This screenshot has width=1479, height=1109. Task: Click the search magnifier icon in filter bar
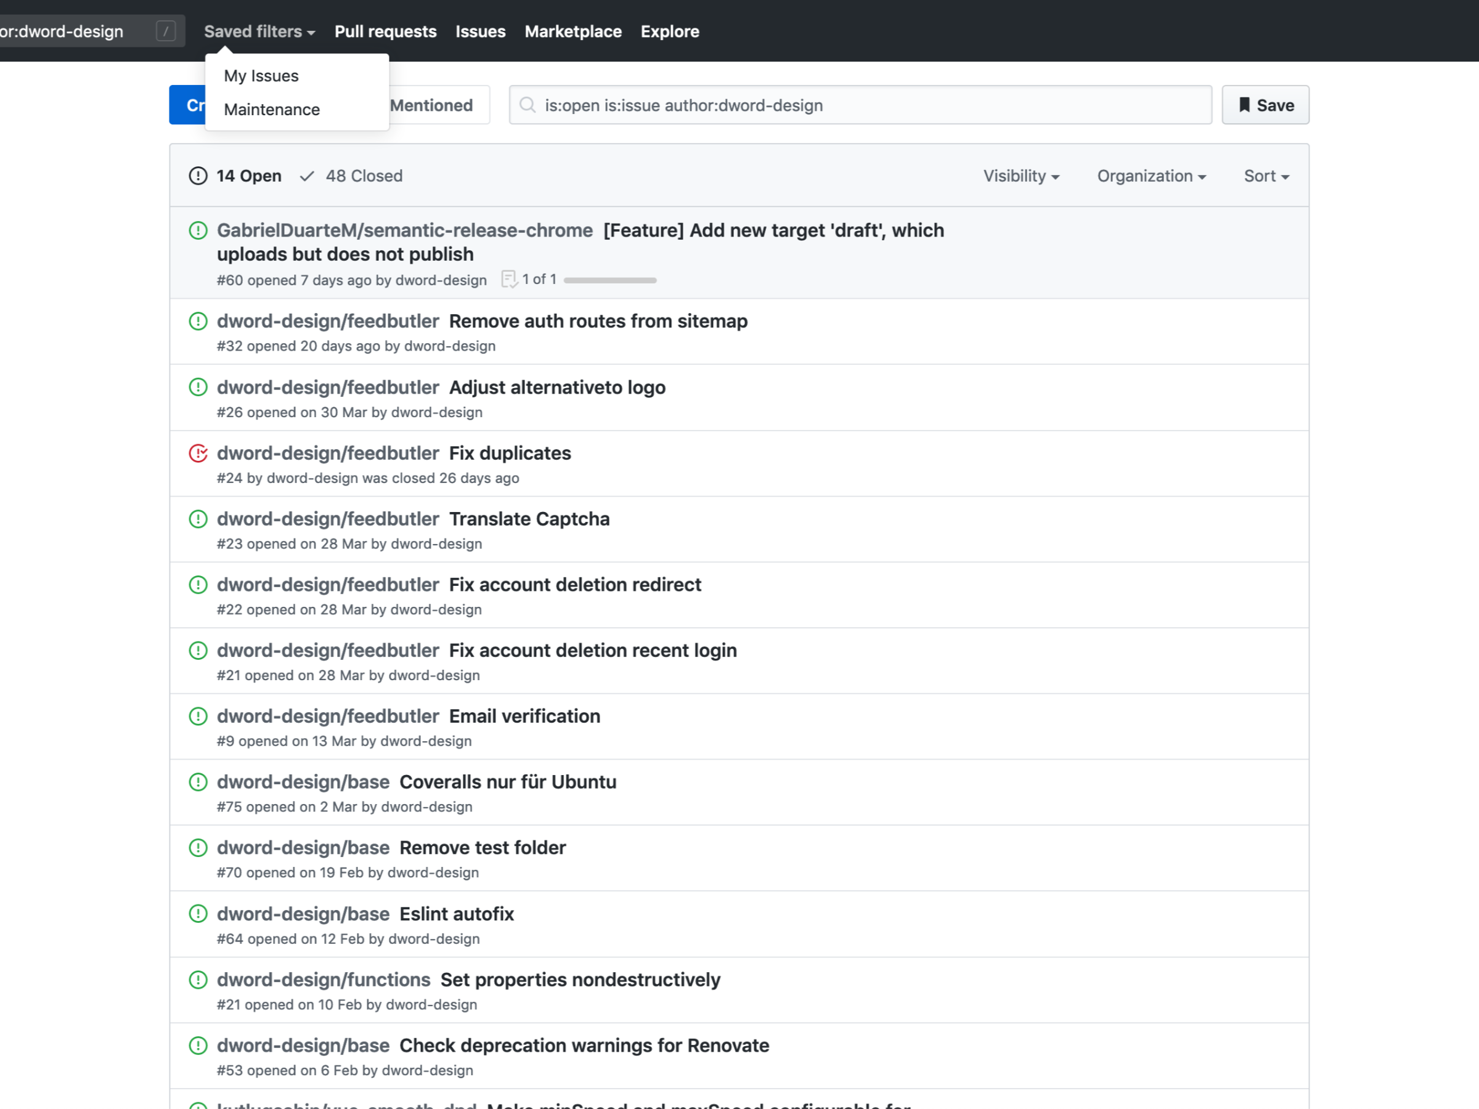(x=528, y=105)
